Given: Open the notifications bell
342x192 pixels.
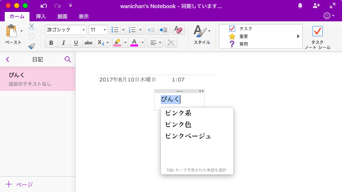Looking at the screenshot, I should 300,6.
